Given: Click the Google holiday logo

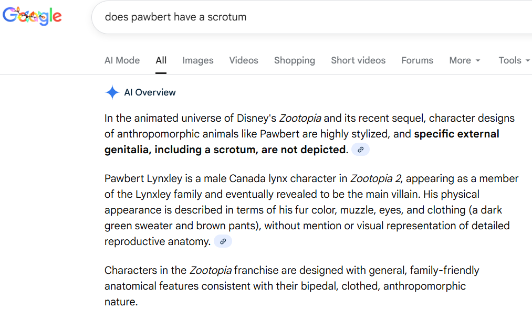Looking at the screenshot, I should pos(32,16).
